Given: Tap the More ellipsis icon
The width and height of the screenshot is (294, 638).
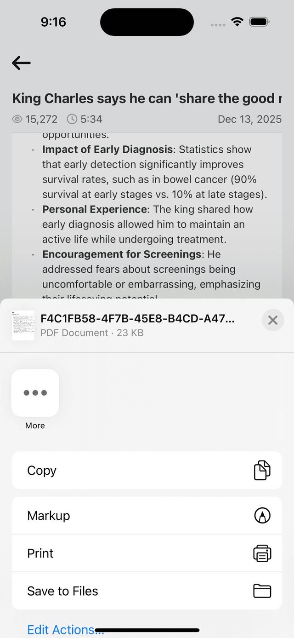Looking at the screenshot, I should [35, 393].
